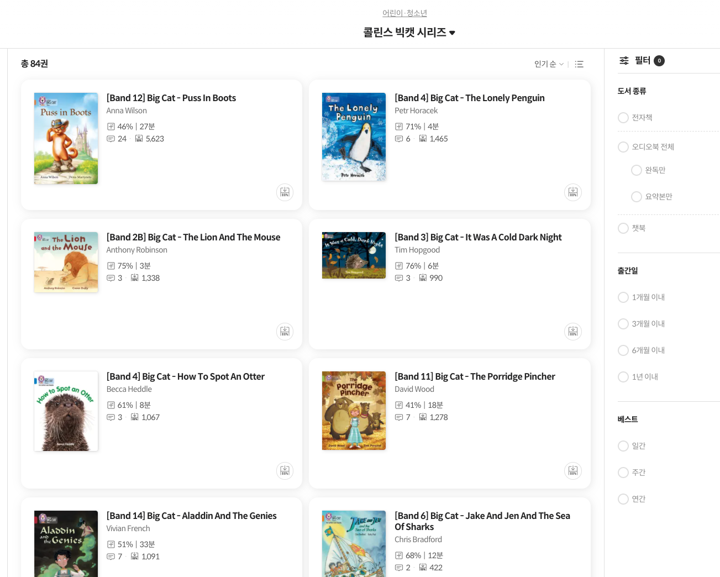Open The Lonely Penguin book title
This screenshot has width=720, height=577.
click(x=470, y=98)
